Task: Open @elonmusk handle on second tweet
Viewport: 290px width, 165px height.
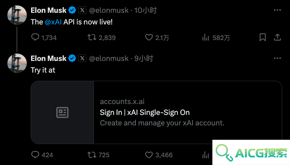Action: tap(109, 59)
